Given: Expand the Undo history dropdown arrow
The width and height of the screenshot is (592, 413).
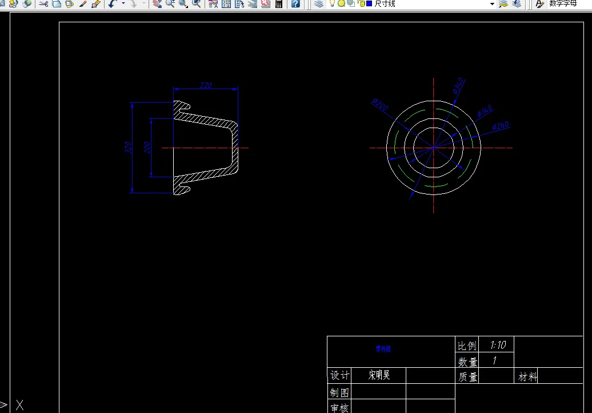Looking at the screenshot, I should point(123,4).
